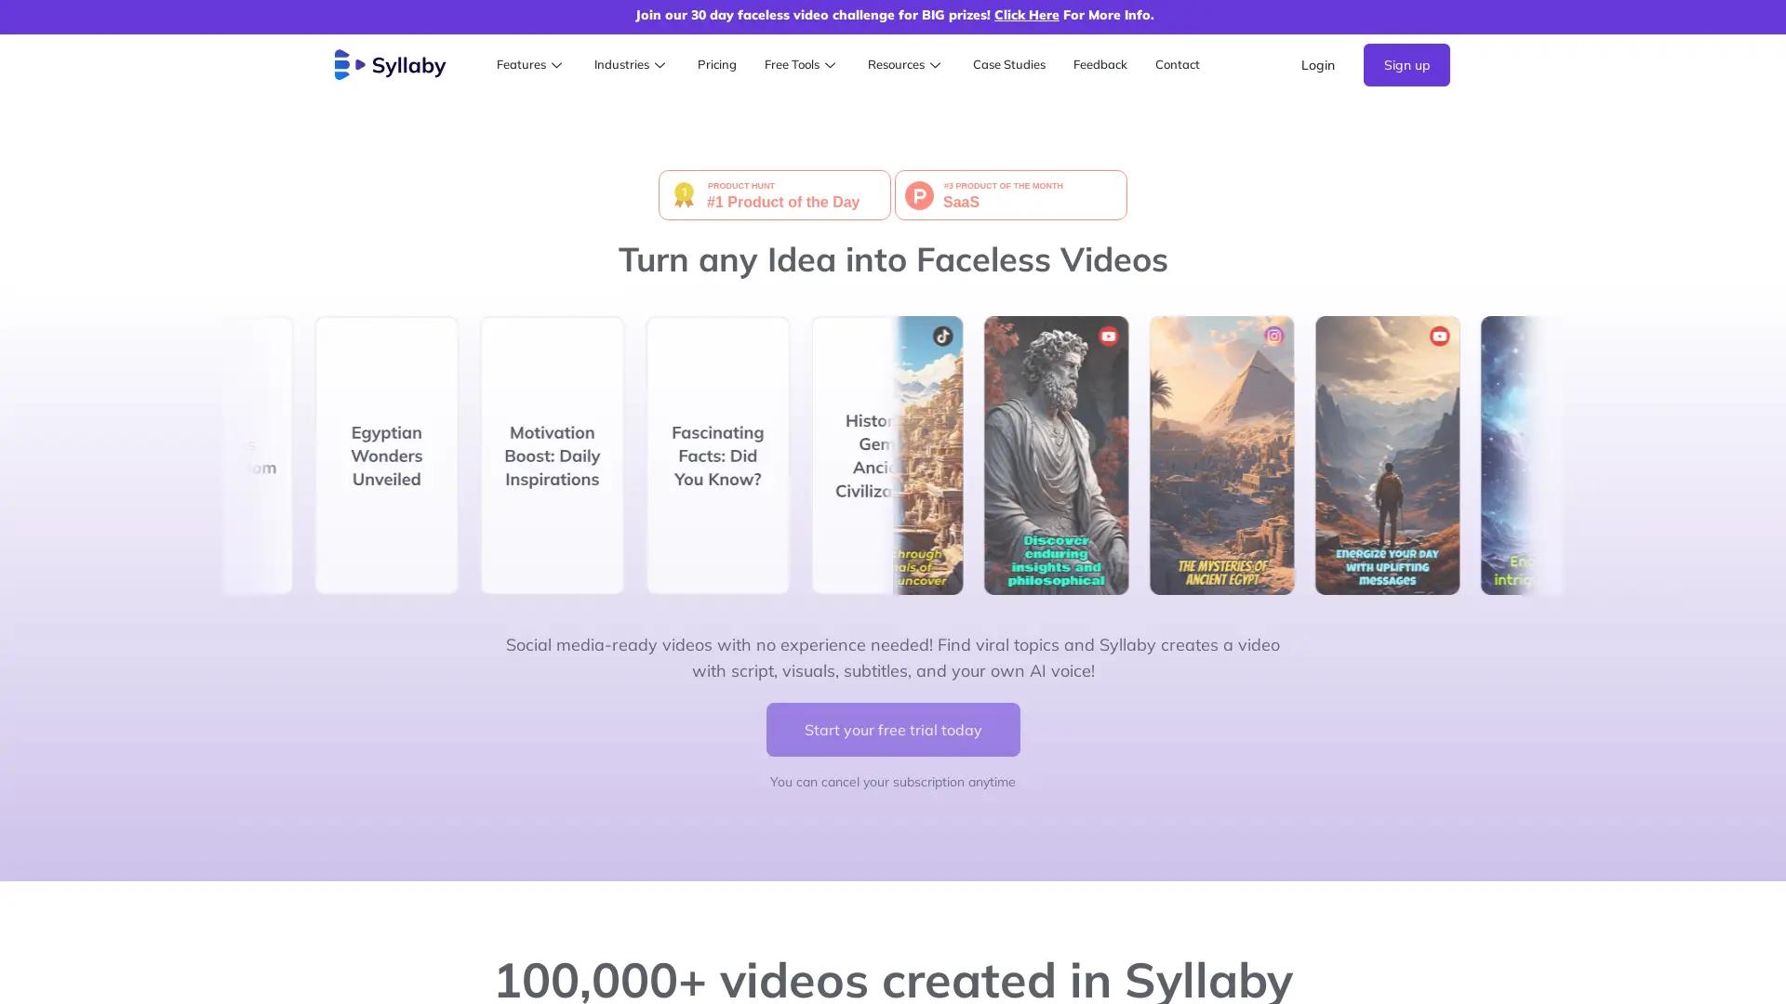Open the Case Studies page
This screenshot has width=1786, height=1004.
[x=1008, y=64]
